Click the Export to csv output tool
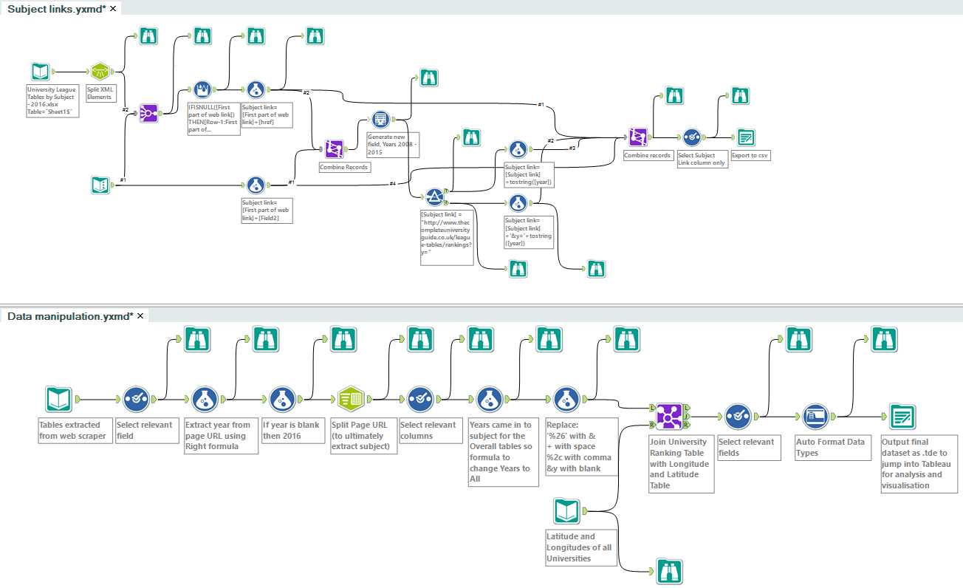Image resolution: width=963 pixels, height=588 pixels. pos(746,137)
